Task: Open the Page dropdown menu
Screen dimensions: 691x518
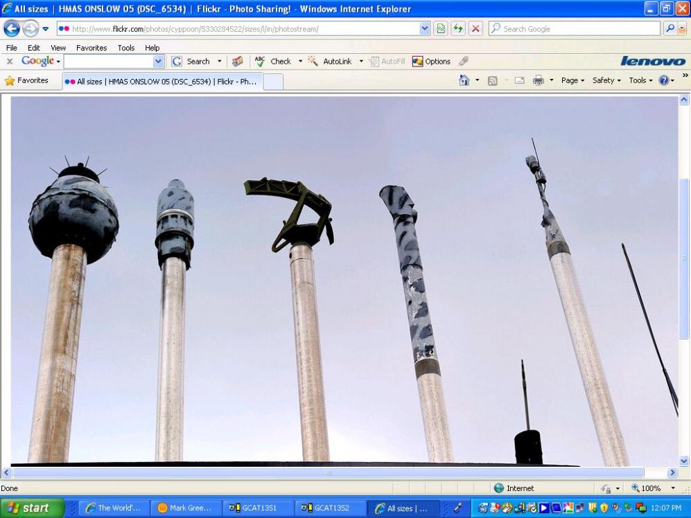Action: point(572,80)
